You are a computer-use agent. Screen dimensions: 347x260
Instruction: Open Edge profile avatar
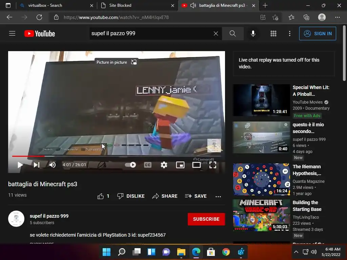click(x=322, y=17)
